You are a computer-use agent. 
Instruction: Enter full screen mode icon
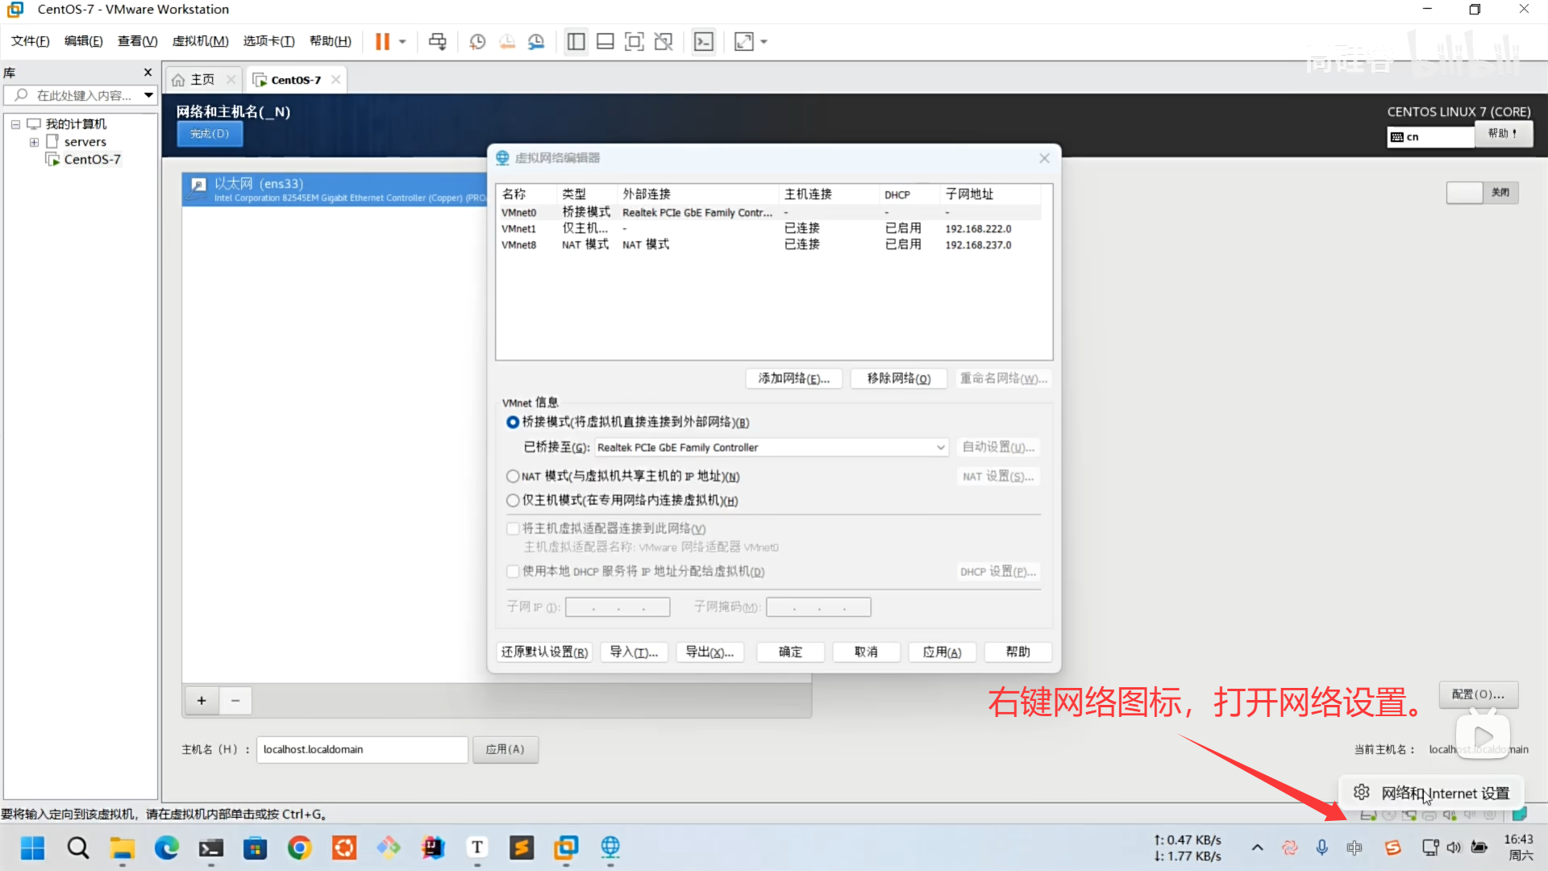[x=635, y=42]
